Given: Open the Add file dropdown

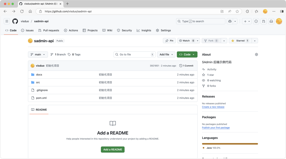Looking at the screenshot, I should tap(166, 54).
